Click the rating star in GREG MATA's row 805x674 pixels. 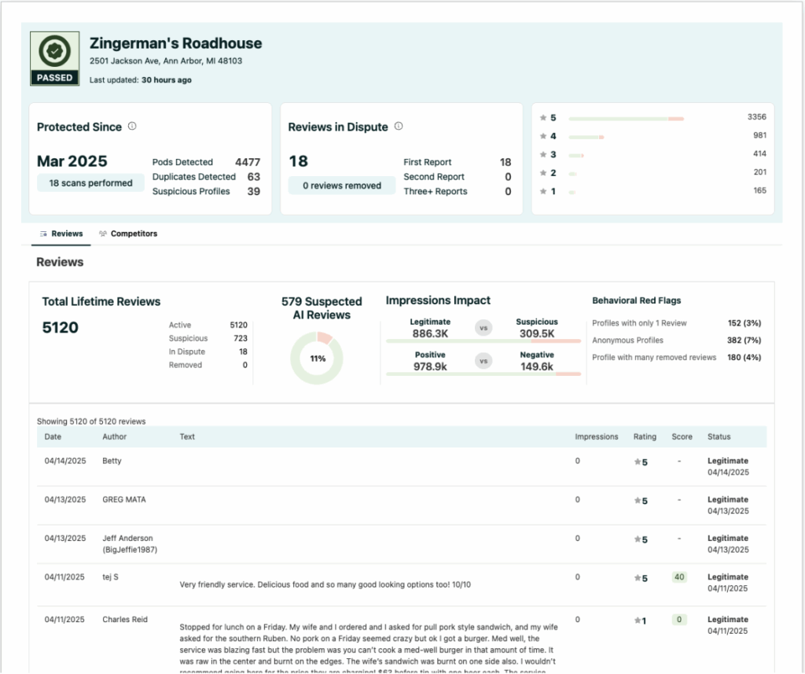[x=638, y=500]
